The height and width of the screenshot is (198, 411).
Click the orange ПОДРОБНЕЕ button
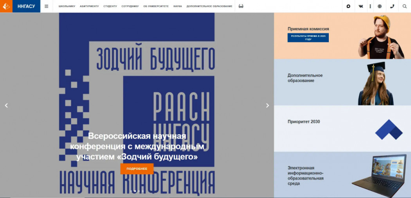[137, 169]
